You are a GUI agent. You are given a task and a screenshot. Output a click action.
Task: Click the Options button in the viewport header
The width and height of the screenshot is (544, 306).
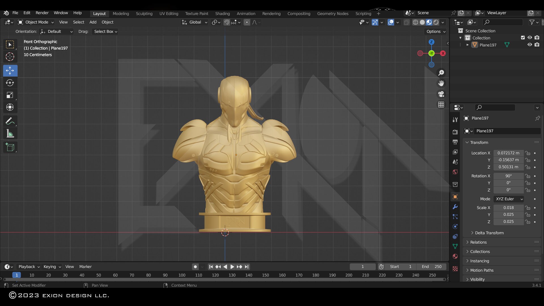(x=435, y=31)
